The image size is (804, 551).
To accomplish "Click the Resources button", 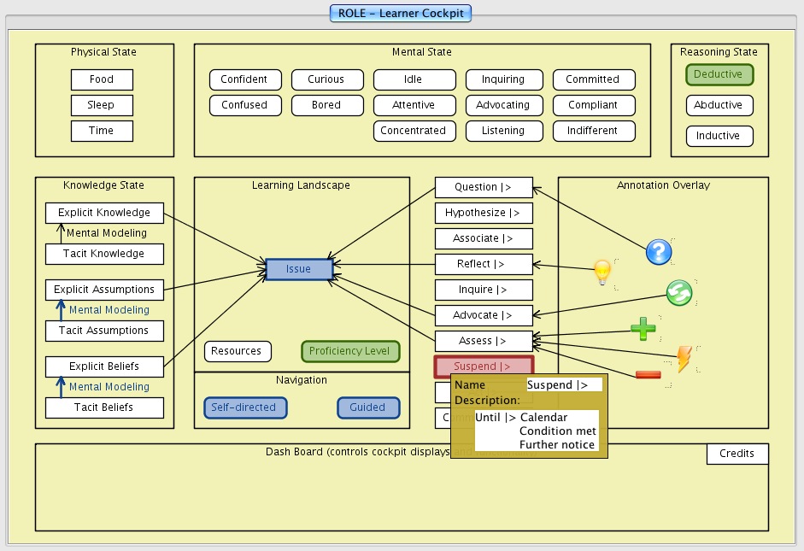I will (237, 351).
